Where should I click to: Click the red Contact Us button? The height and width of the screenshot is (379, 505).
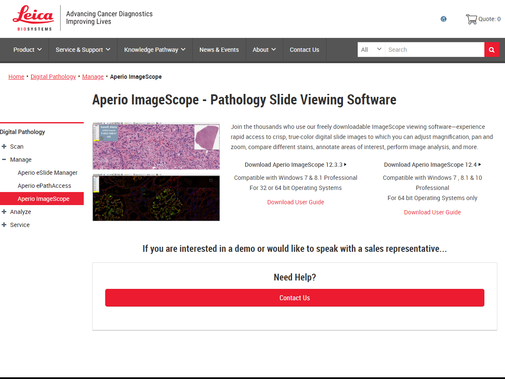(295, 297)
